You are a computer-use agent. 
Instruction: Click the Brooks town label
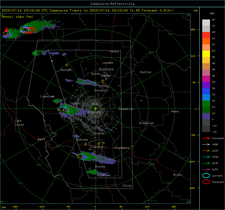click(178, 175)
